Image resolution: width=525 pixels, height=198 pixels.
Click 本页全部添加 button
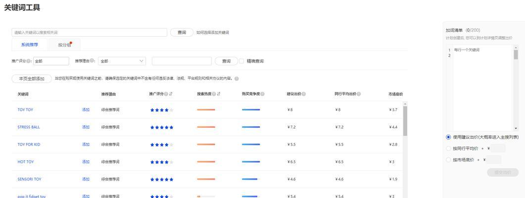[x=32, y=79]
